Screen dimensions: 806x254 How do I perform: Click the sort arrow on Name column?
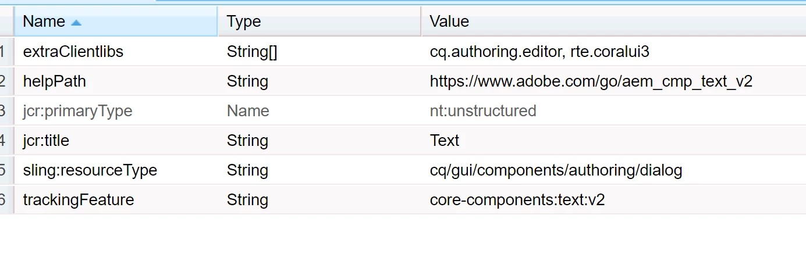pos(76,23)
